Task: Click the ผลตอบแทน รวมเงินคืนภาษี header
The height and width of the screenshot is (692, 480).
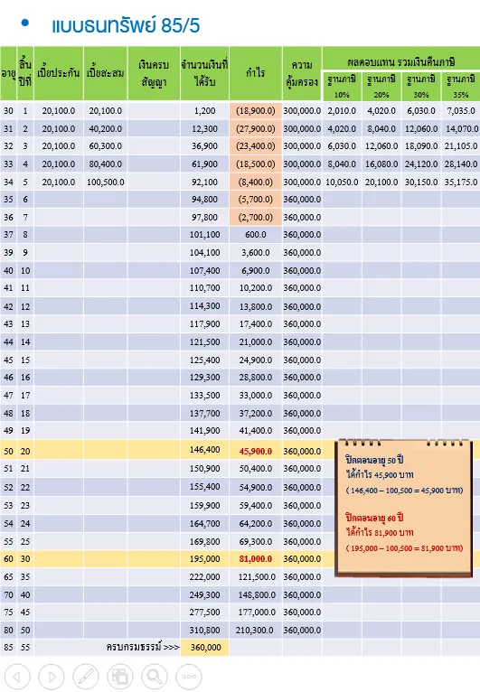Action: point(401,61)
